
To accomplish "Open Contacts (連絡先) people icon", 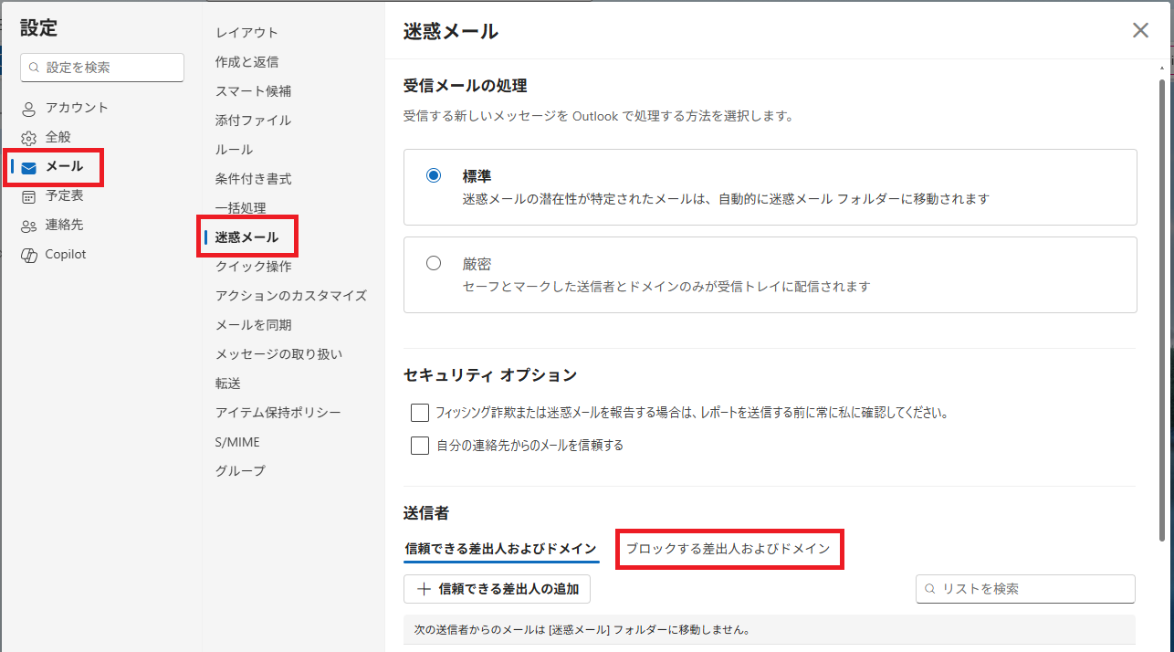I will click(x=29, y=226).
